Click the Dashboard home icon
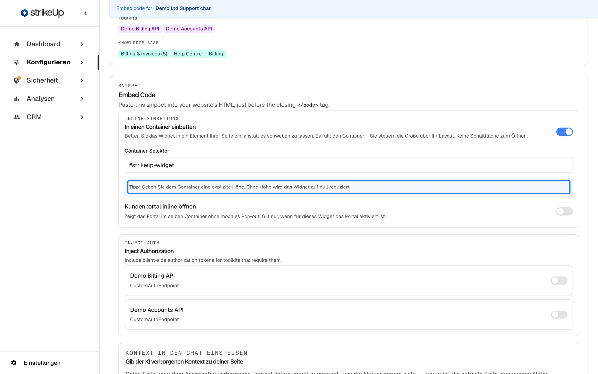Image resolution: width=598 pixels, height=374 pixels. (17, 44)
